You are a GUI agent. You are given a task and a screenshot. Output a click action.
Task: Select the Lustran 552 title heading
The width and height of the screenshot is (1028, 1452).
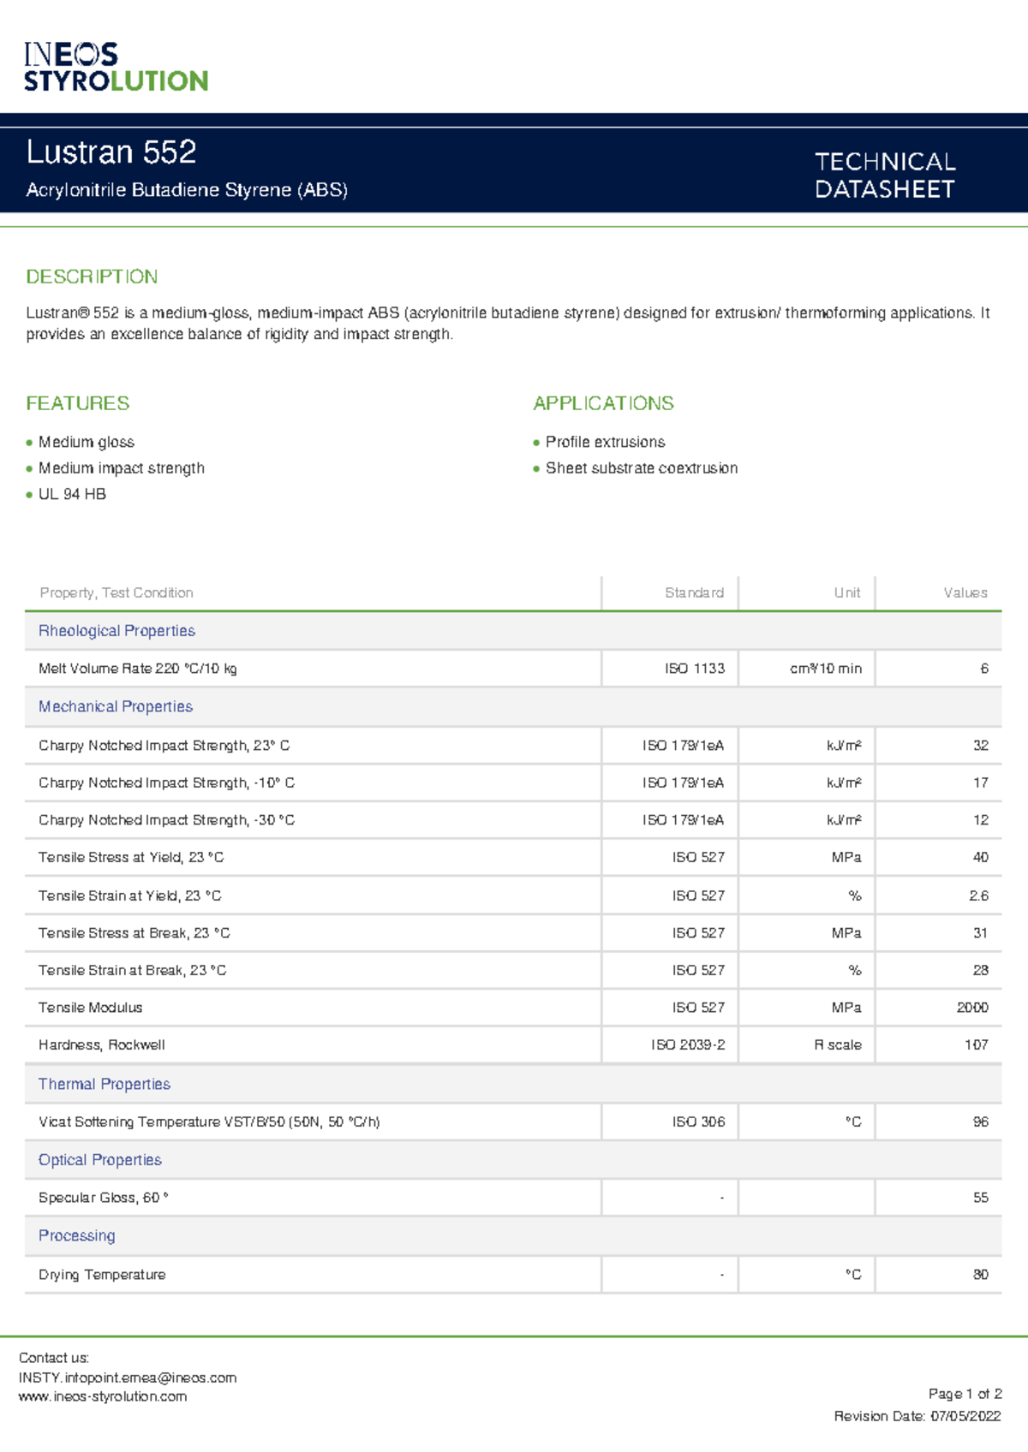[111, 152]
